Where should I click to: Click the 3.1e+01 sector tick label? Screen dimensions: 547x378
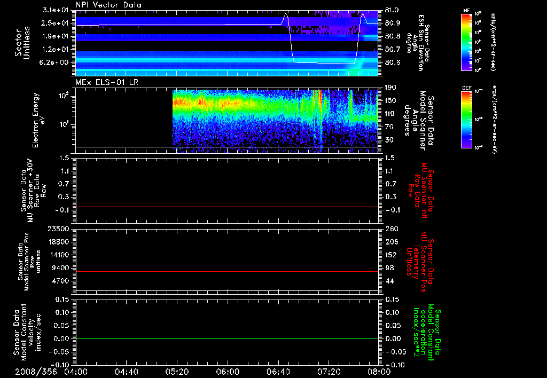pyautogui.click(x=56, y=10)
